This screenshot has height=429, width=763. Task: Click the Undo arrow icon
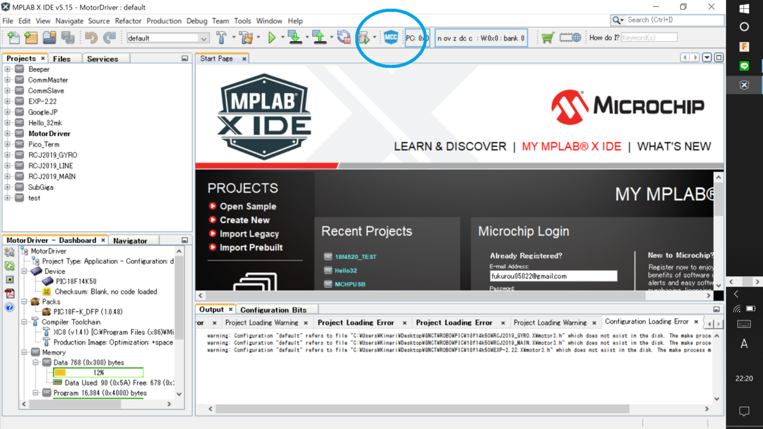click(x=92, y=38)
